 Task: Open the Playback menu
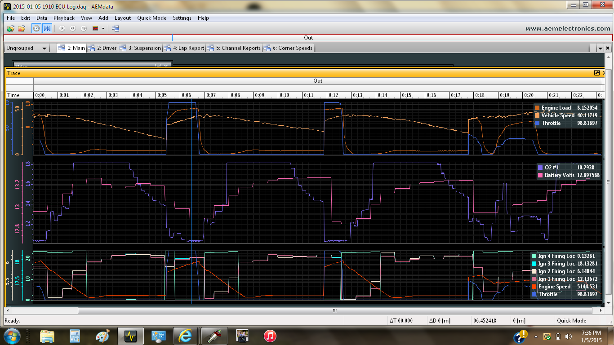pyautogui.click(x=64, y=18)
